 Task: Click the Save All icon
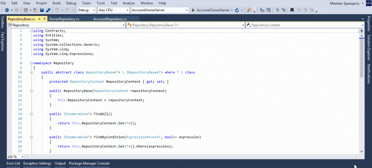pos(48,10)
